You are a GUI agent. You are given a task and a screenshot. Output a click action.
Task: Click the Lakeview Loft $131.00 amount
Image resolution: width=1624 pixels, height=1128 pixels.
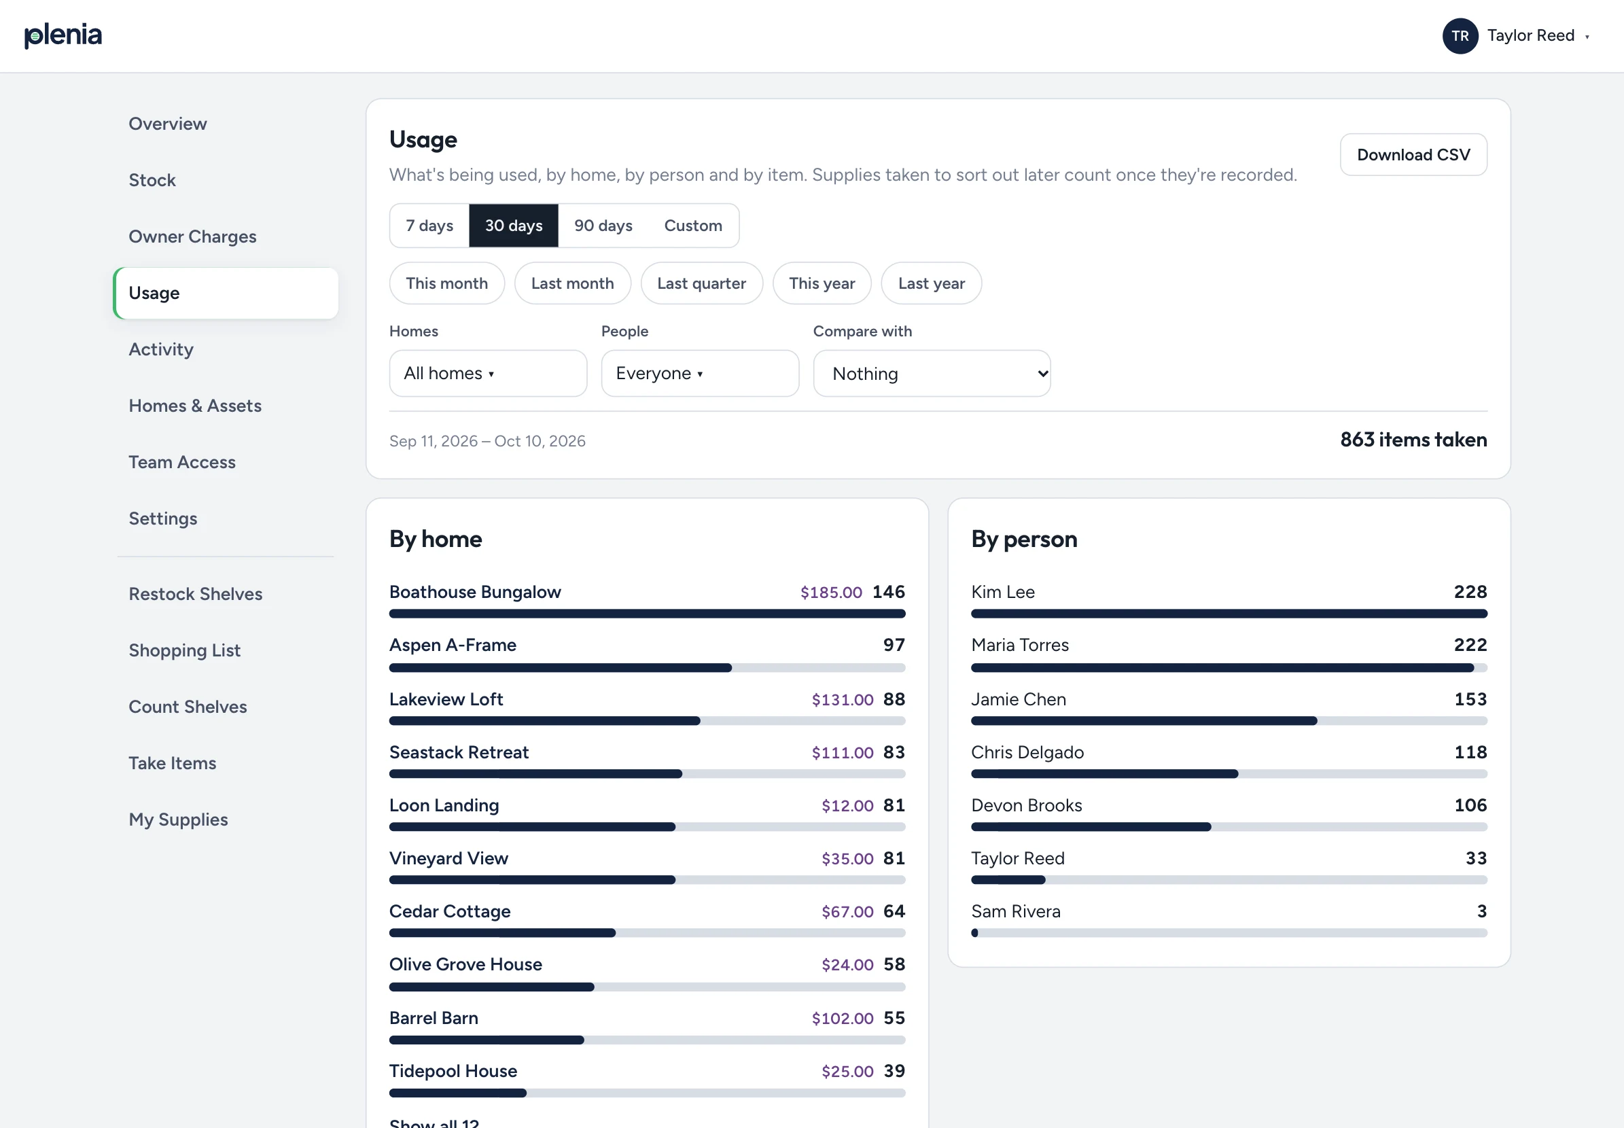pyautogui.click(x=843, y=700)
